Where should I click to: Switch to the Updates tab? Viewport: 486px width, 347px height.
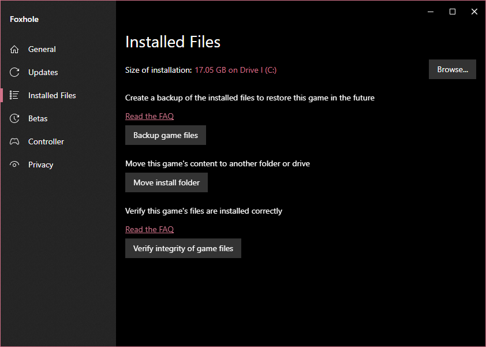43,73
